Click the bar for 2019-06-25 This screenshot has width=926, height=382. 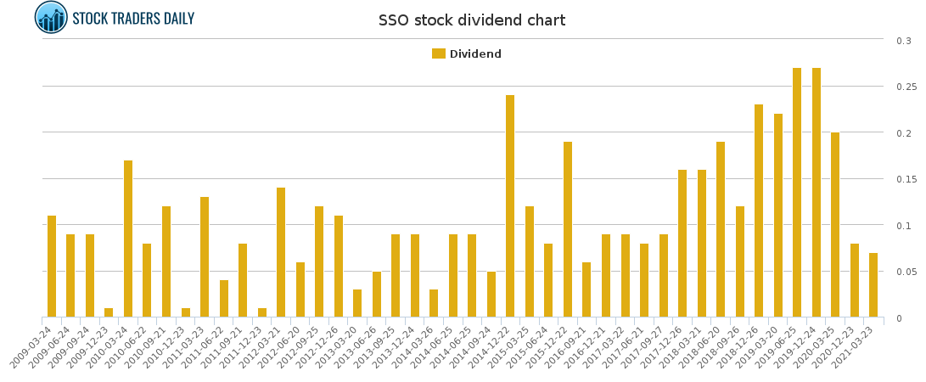[x=797, y=193]
